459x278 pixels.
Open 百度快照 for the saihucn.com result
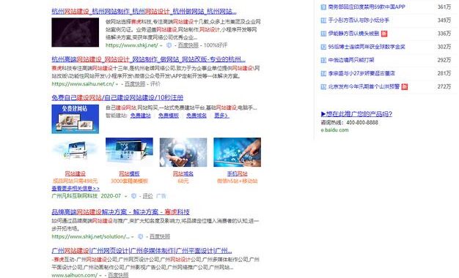tap(118, 275)
